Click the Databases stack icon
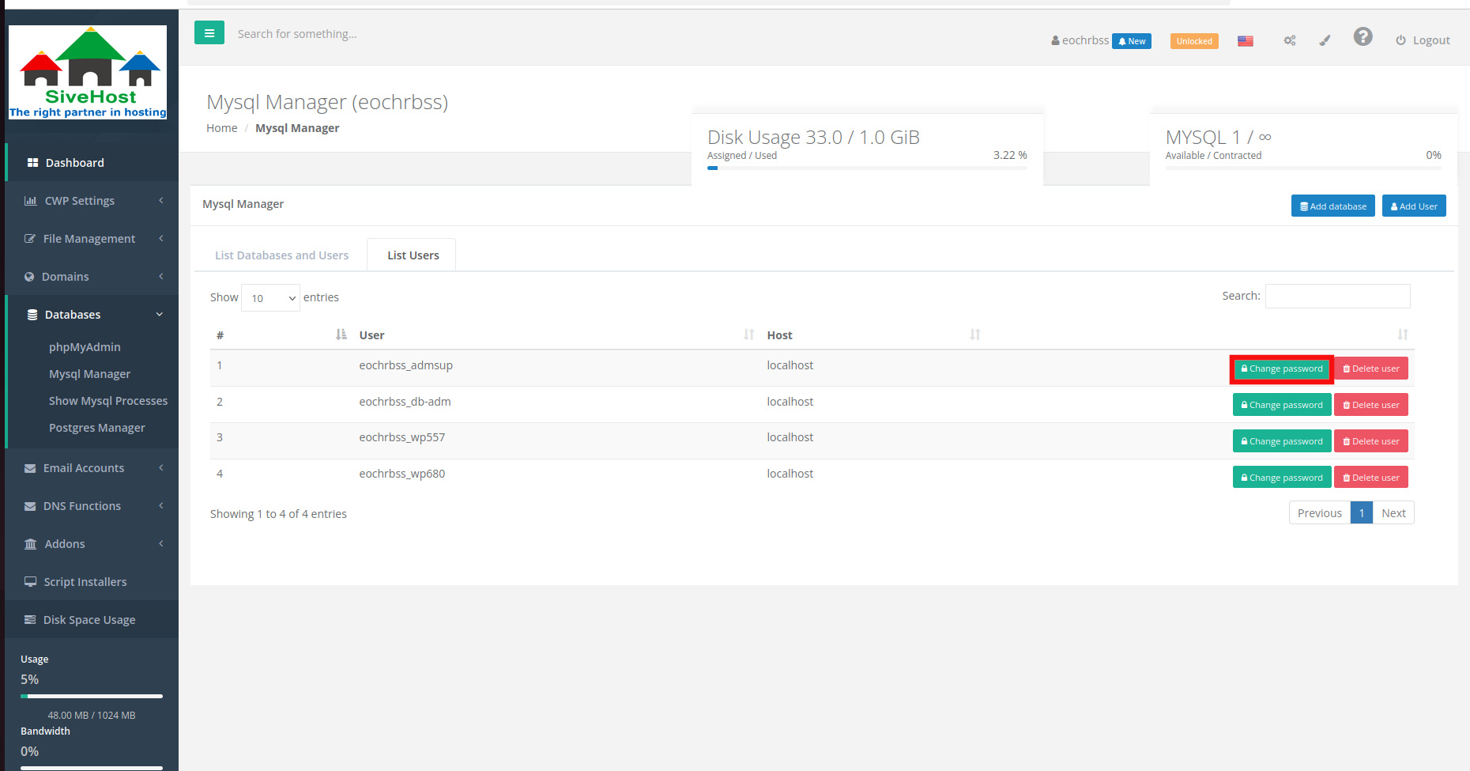This screenshot has width=1470, height=771. pos(32,314)
